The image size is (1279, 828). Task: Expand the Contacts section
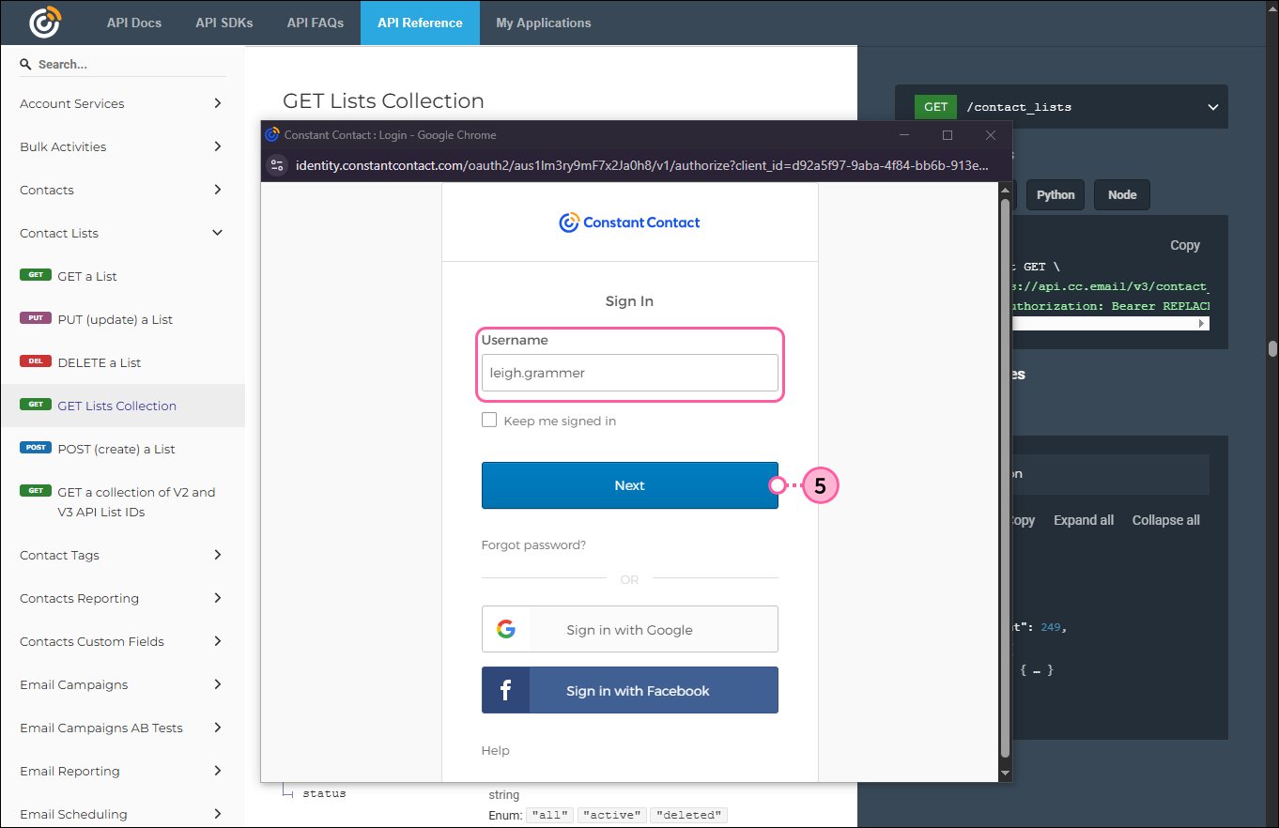[218, 190]
